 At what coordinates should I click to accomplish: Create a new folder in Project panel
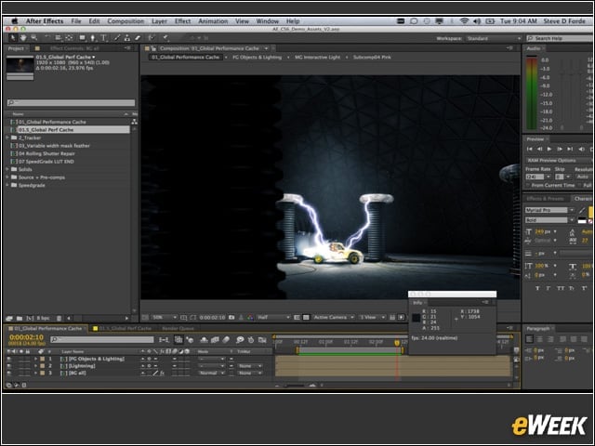(20, 318)
